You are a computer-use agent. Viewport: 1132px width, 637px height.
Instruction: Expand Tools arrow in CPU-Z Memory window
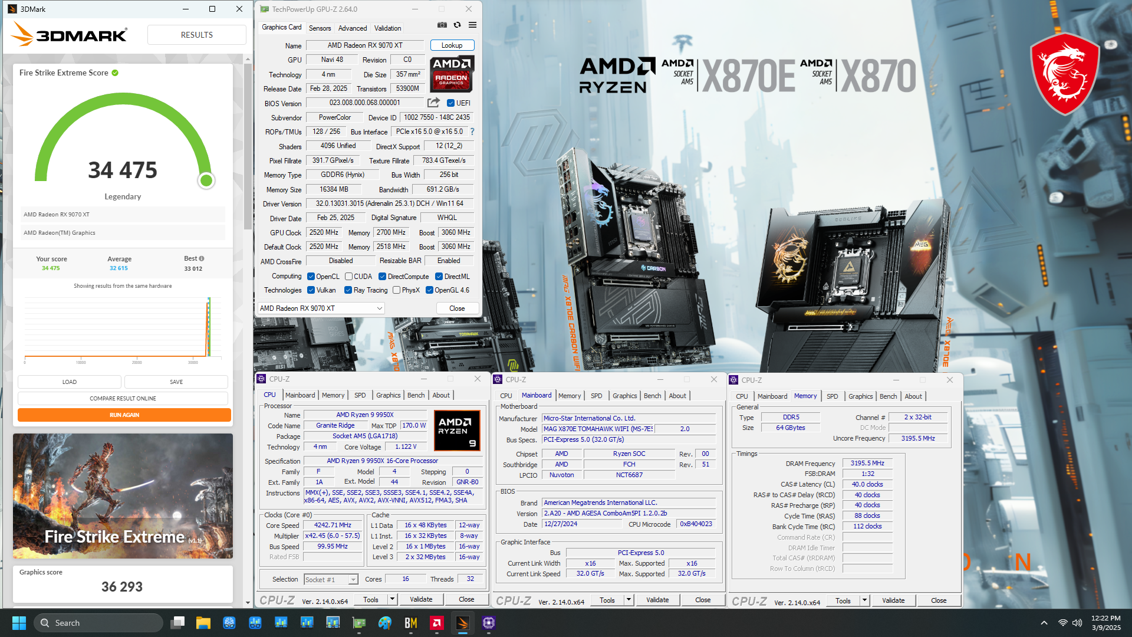pos(864,600)
